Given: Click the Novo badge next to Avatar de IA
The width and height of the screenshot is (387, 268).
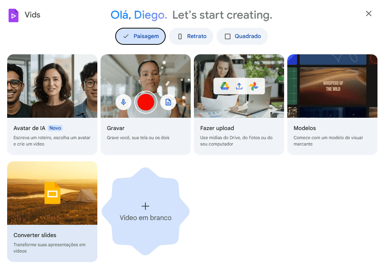Looking at the screenshot, I should click(x=55, y=128).
